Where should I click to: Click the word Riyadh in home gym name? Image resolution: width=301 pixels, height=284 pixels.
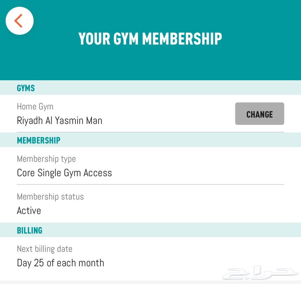coord(30,120)
